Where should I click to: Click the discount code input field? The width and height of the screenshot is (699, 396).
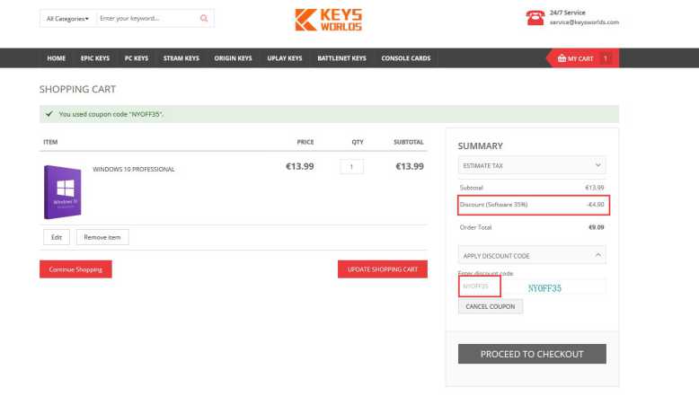coord(532,286)
